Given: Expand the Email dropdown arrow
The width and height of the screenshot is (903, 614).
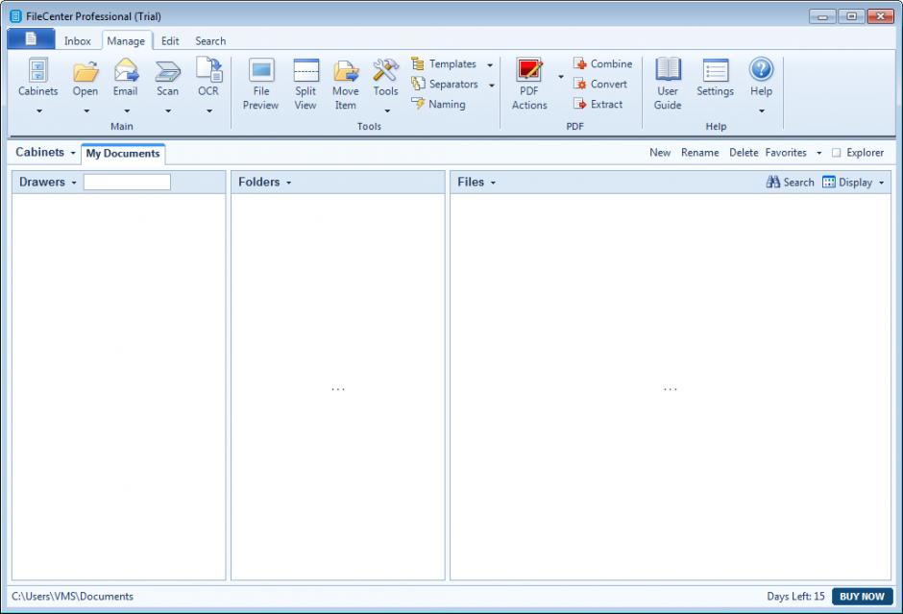Looking at the screenshot, I should tap(127, 111).
